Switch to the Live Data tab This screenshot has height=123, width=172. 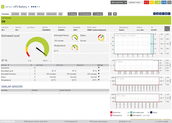pyautogui.click(x=15, y=14)
